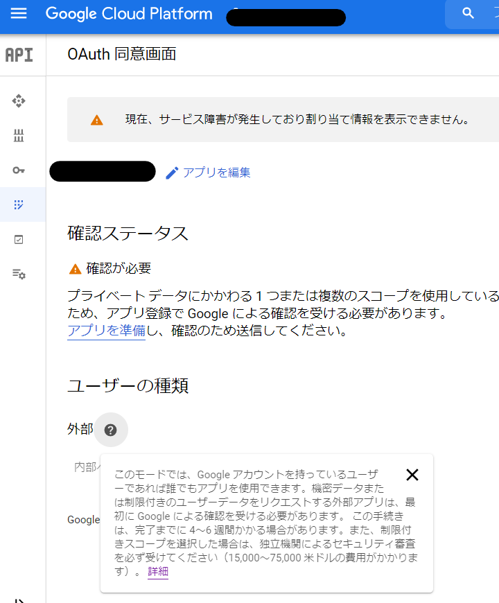Open the Page usage agreements settings icon
This screenshot has height=603, width=499.
point(19,274)
